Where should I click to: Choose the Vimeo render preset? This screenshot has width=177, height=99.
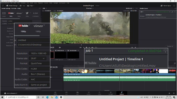[x=19, y=13]
